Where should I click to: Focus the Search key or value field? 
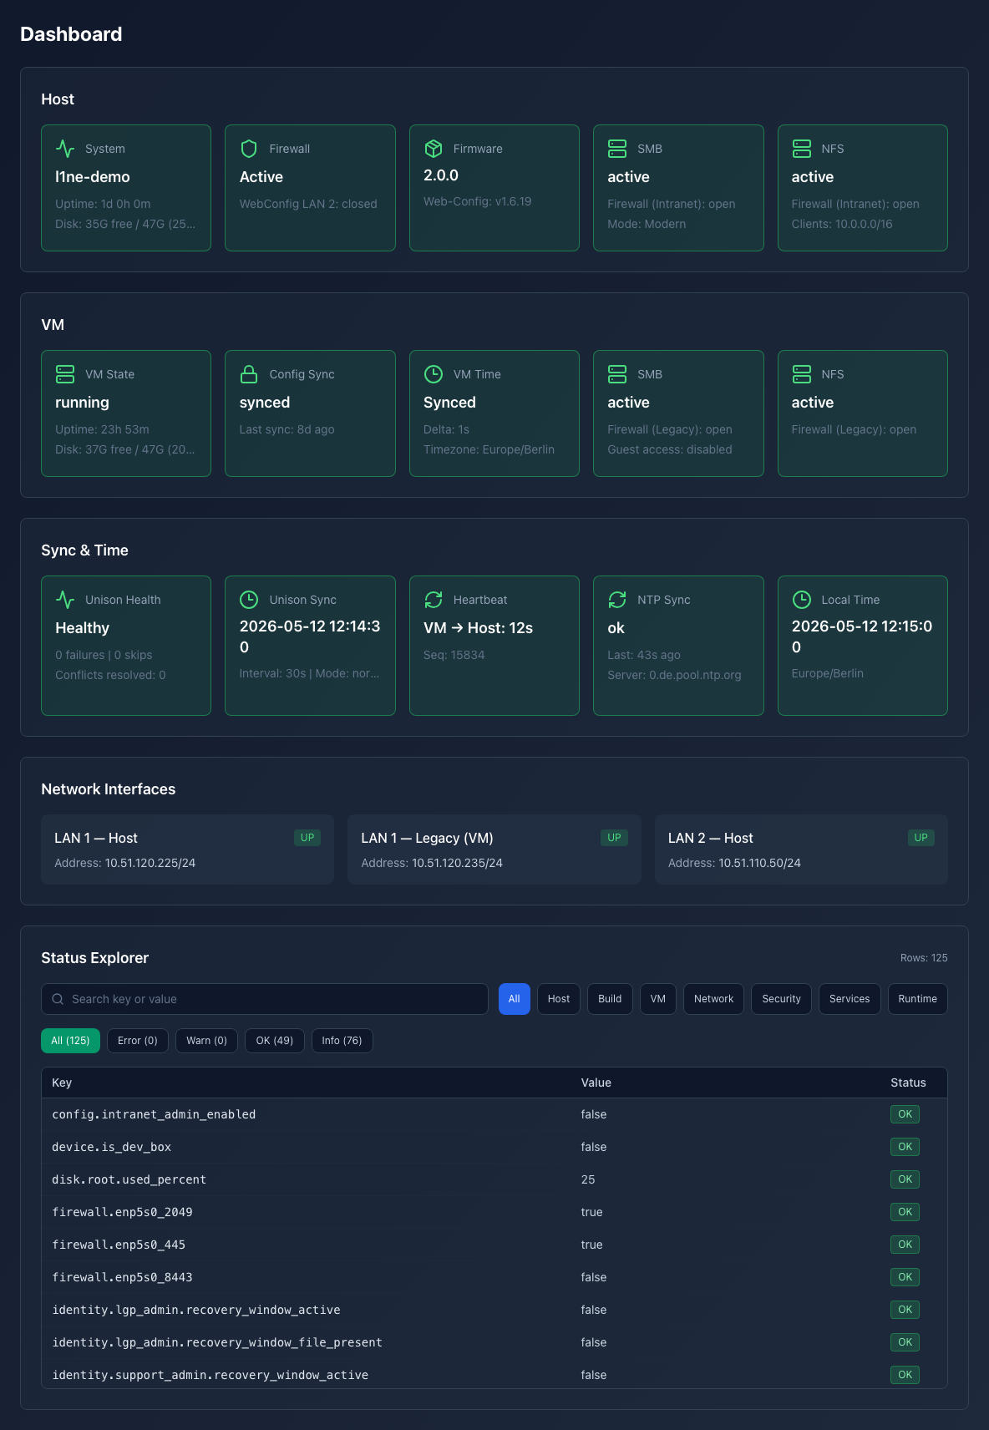coord(265,999)
